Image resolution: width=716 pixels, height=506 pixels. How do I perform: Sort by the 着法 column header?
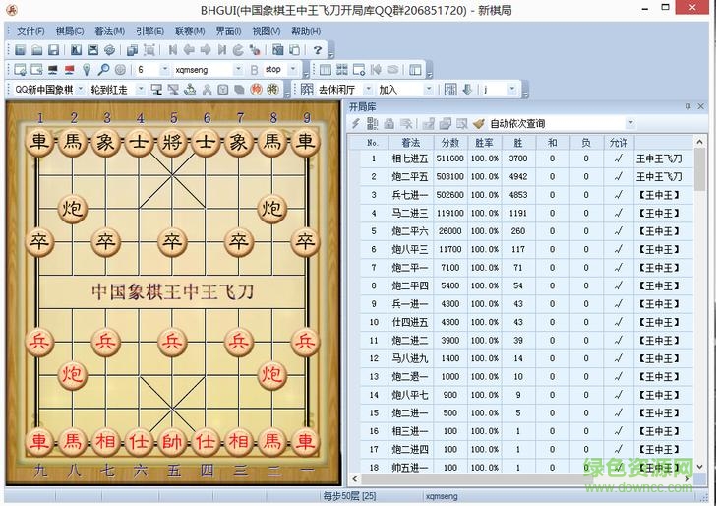[x=410, y=143]
